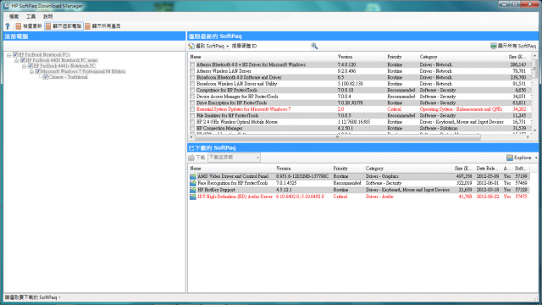Viewport: 542px width, 305px height.
Task: Click the horizontal scrollbar right arrow of available list
Action: tap(528, 137)
